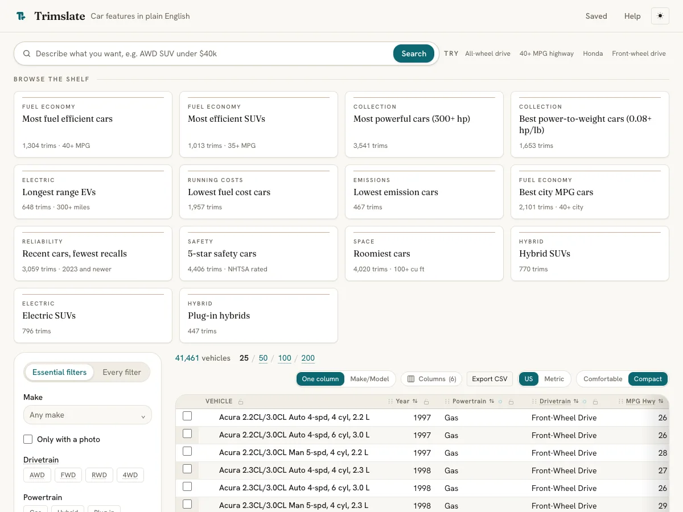Viewport: 683px width, 512px height.
Task: Click the Search button
Action: (414, 53)
